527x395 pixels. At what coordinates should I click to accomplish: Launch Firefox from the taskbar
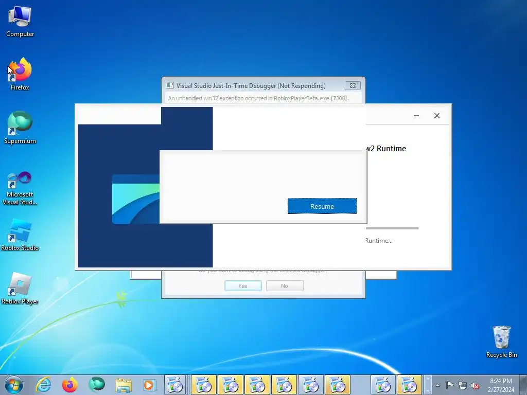click(x=70, y=385)
